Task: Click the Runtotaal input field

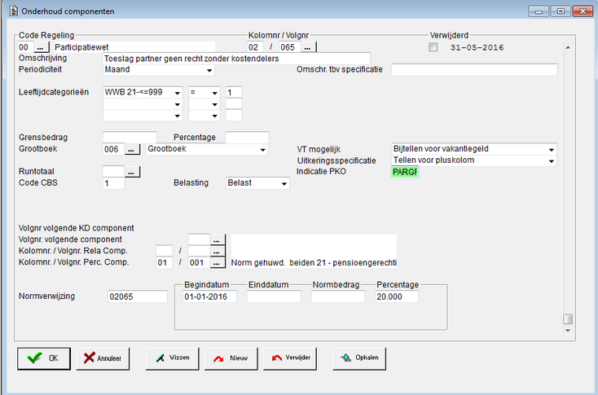Action: tap(113, 172)
